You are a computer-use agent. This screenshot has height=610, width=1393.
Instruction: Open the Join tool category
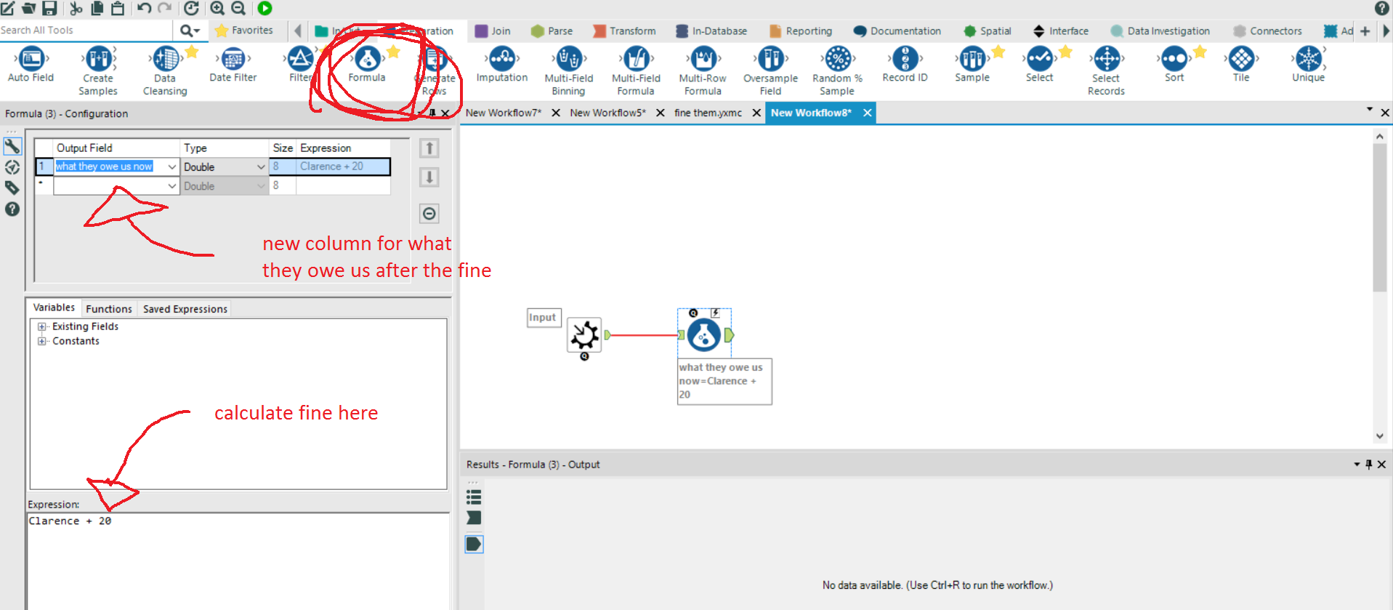493,31
